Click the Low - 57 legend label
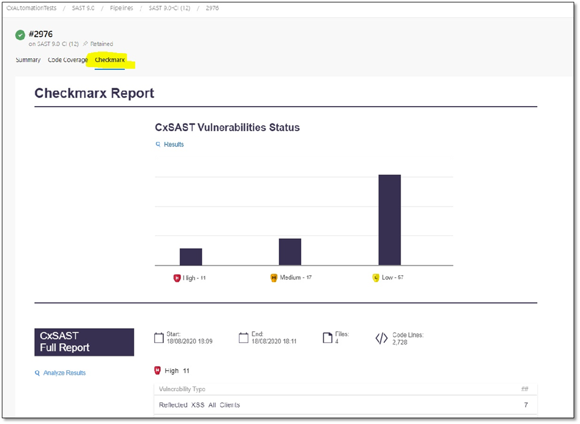 tap(393, 277)
